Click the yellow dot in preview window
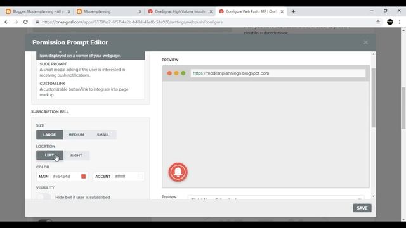Viewport: 406px width, 228px height. pos(176,73)
